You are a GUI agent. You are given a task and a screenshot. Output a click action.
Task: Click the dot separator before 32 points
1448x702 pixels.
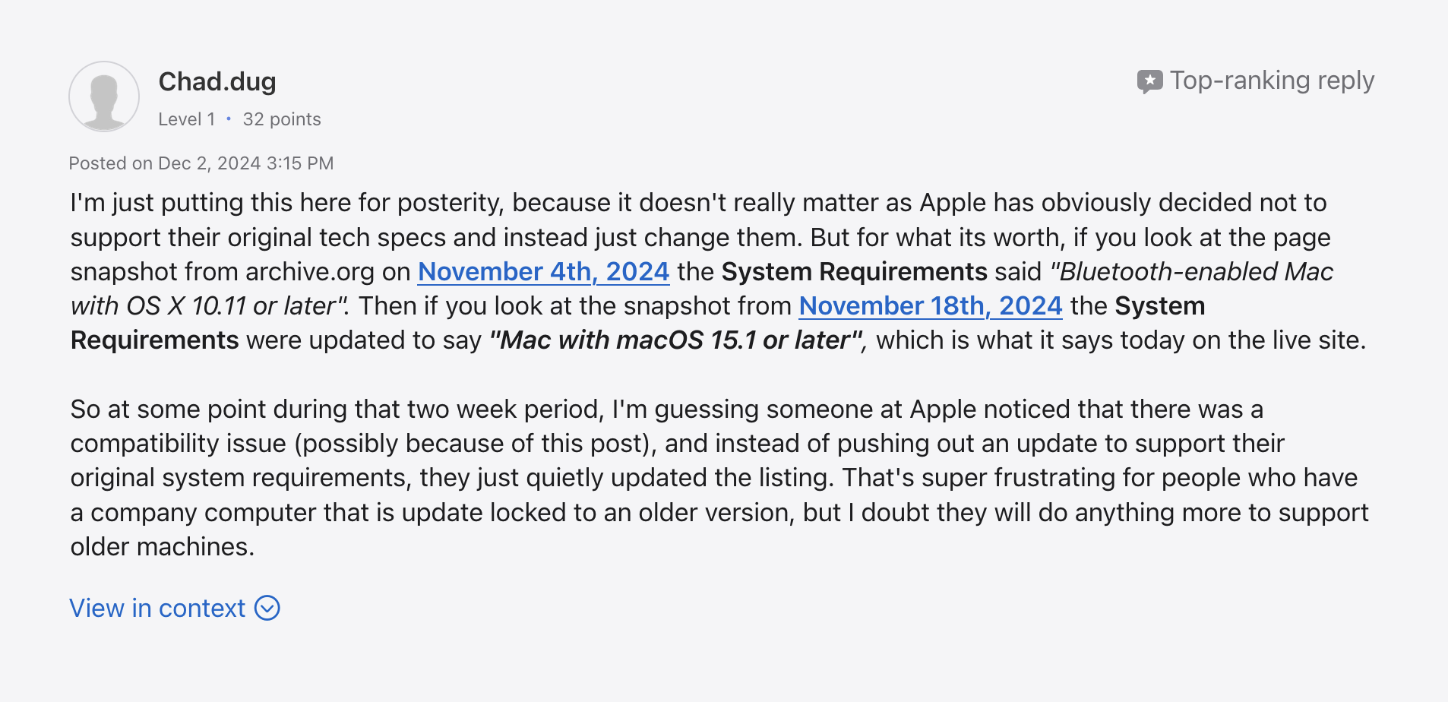(229, 119)
